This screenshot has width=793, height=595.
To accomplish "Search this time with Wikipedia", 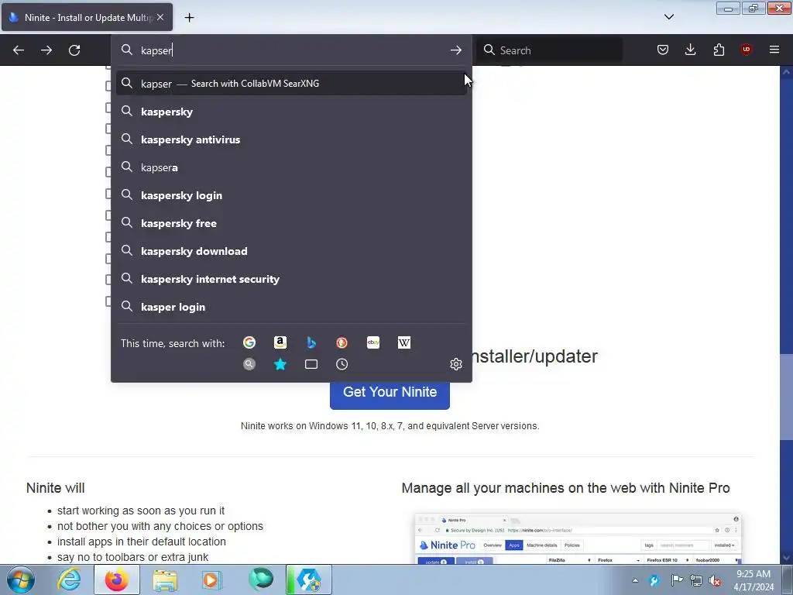I will click(404, 342).
